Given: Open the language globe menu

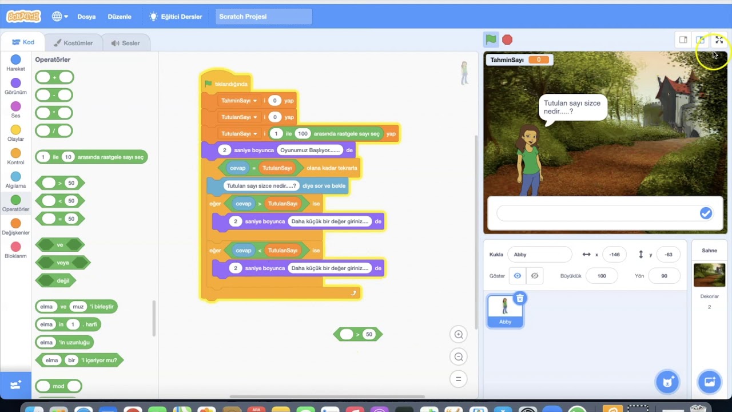Looking at the screenshot, I should tap(59, 17).
